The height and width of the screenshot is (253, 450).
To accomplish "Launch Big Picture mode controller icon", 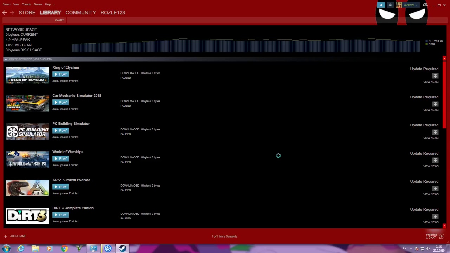I will (x=425, y=5).
